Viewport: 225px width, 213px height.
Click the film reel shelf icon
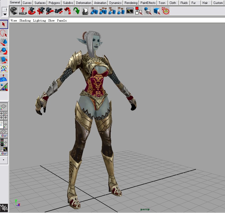[14, 11]
